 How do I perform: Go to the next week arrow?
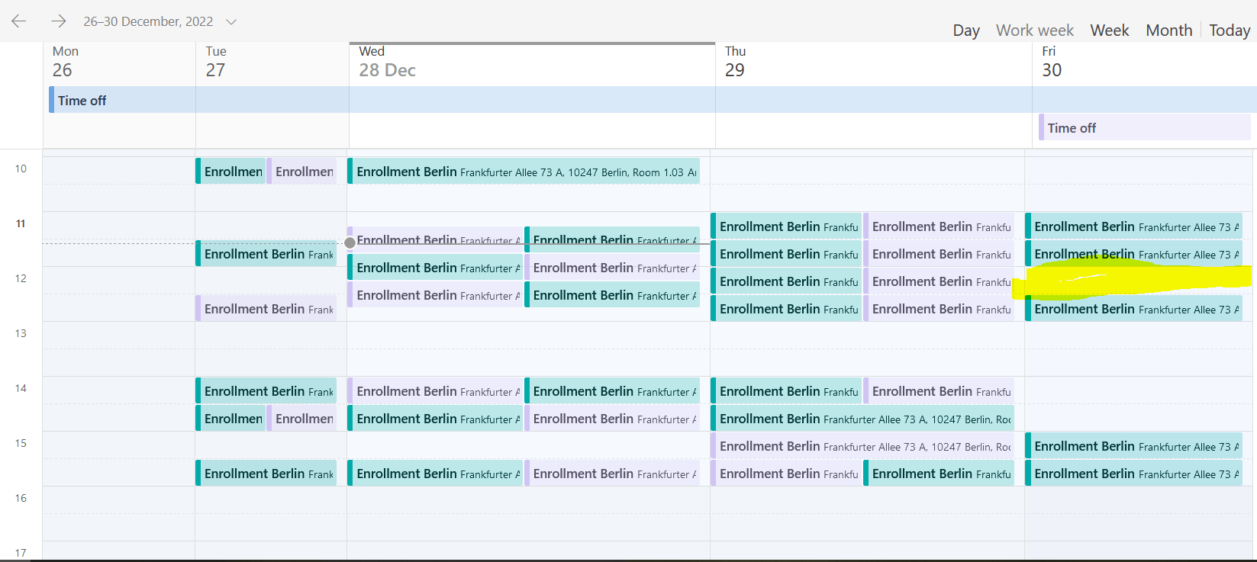click(59, 21)
